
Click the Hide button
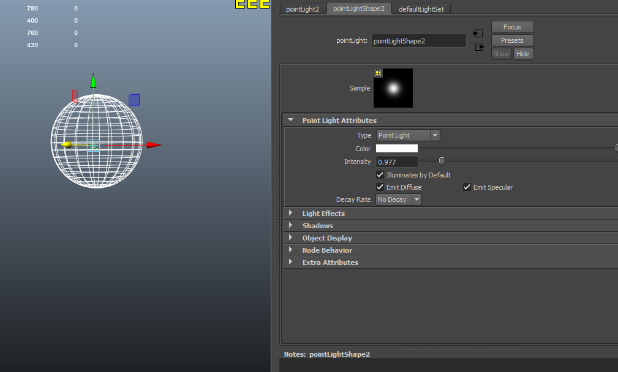point(524,54)
